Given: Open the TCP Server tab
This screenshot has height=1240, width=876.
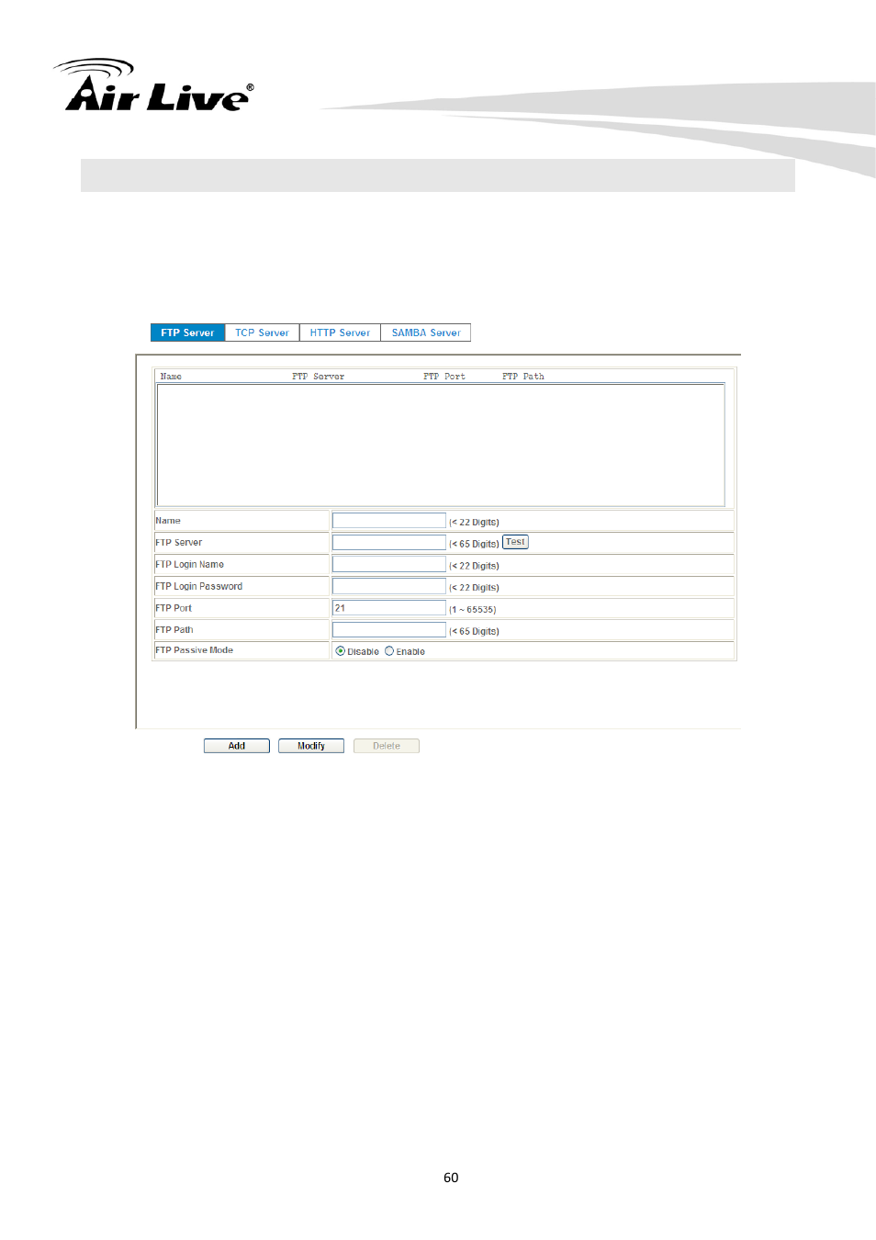Looking at the screenshot, I should point(262,333).
